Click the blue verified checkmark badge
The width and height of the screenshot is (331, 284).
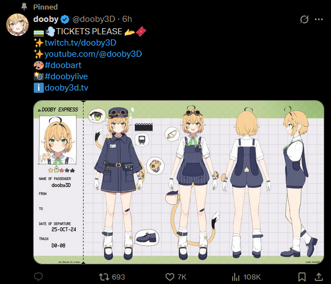pyautogui.click(x=65, y=19)
